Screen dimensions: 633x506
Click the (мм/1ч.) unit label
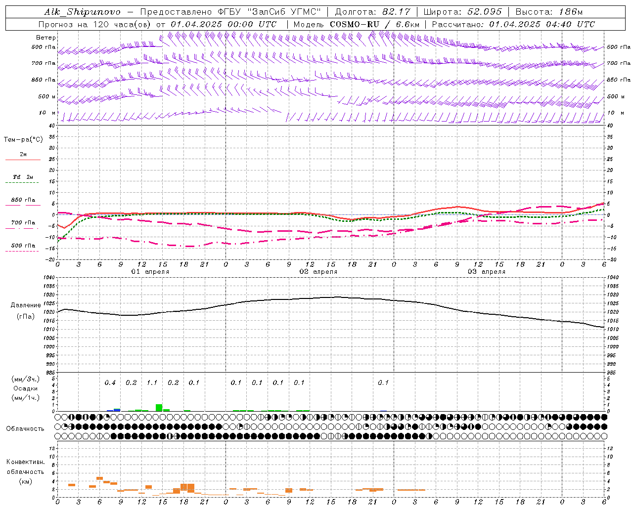[25, 398]
